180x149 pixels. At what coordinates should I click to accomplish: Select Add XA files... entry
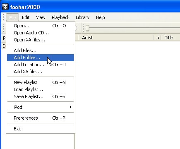[41, 72]
